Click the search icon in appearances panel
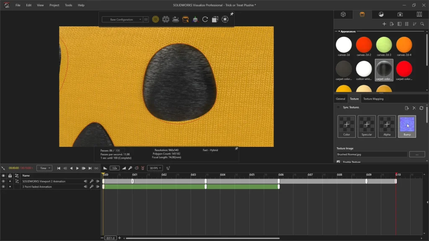Image resolution: width=429 pixels, height=241 pixels. pos(422,24)
